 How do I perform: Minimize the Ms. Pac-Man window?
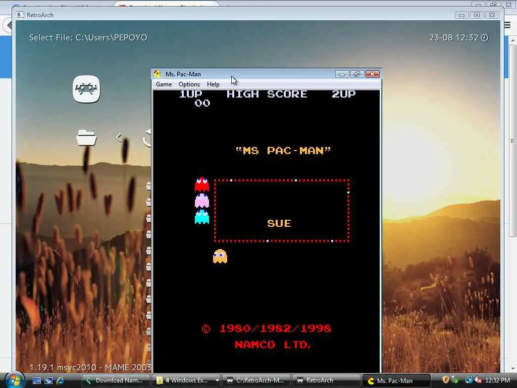coord(342,74)
